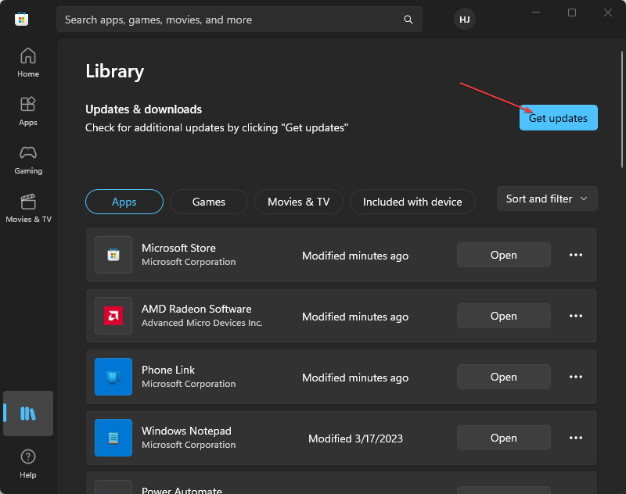Open the HJ account profile
Image resolution: width=626 pixels, height=494 pixels.
(464, 20)
